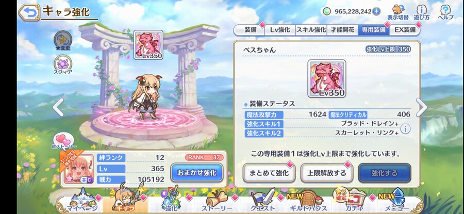Click the まとめて強化 button

(269, 173)
